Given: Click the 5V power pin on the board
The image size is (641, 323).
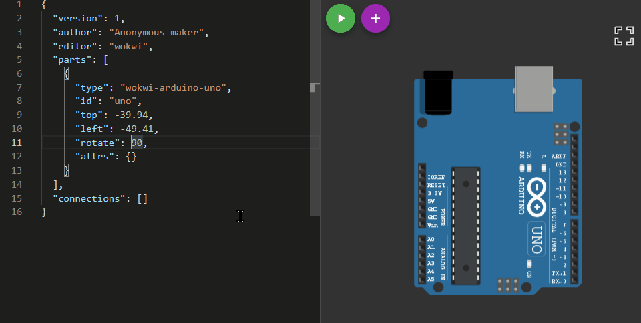Looking at the screenshot, I should pos(422,201).
